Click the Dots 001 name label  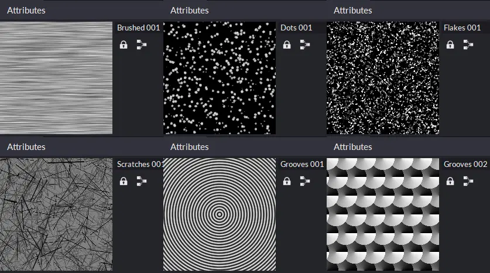coord(296,28)
